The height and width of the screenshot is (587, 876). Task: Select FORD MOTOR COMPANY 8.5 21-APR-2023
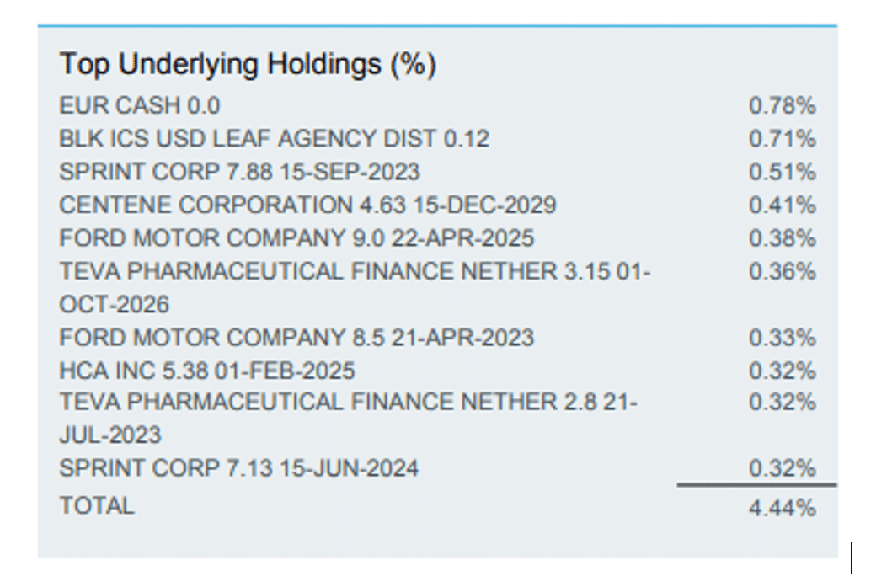tap(296, 338)
